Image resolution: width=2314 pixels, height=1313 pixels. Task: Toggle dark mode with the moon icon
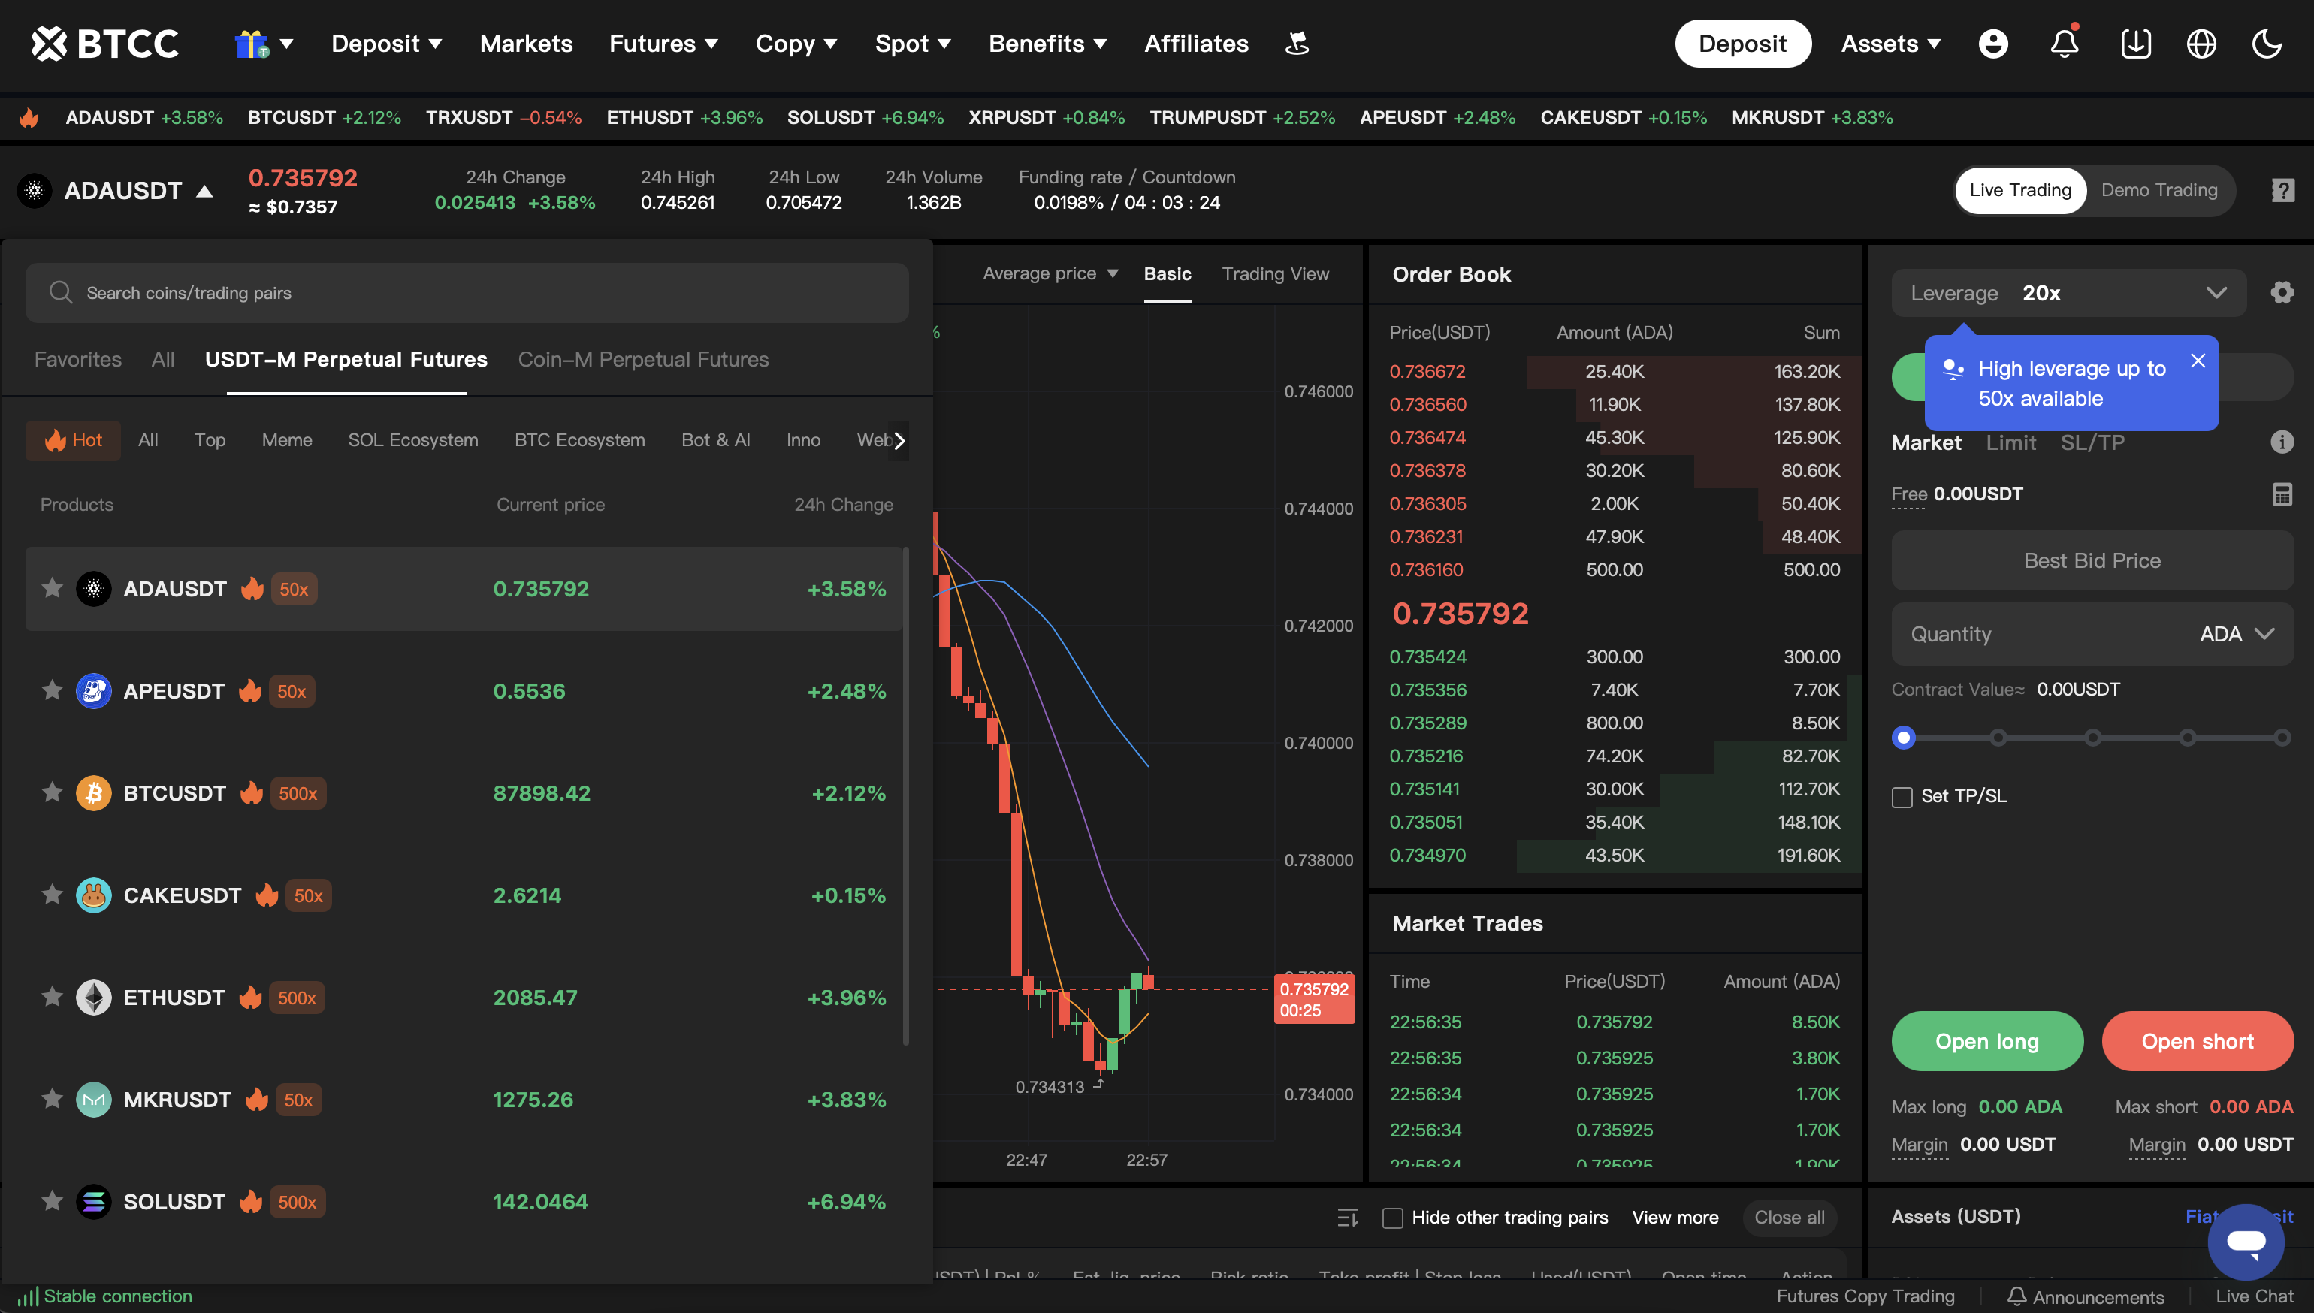point(2268,44)
